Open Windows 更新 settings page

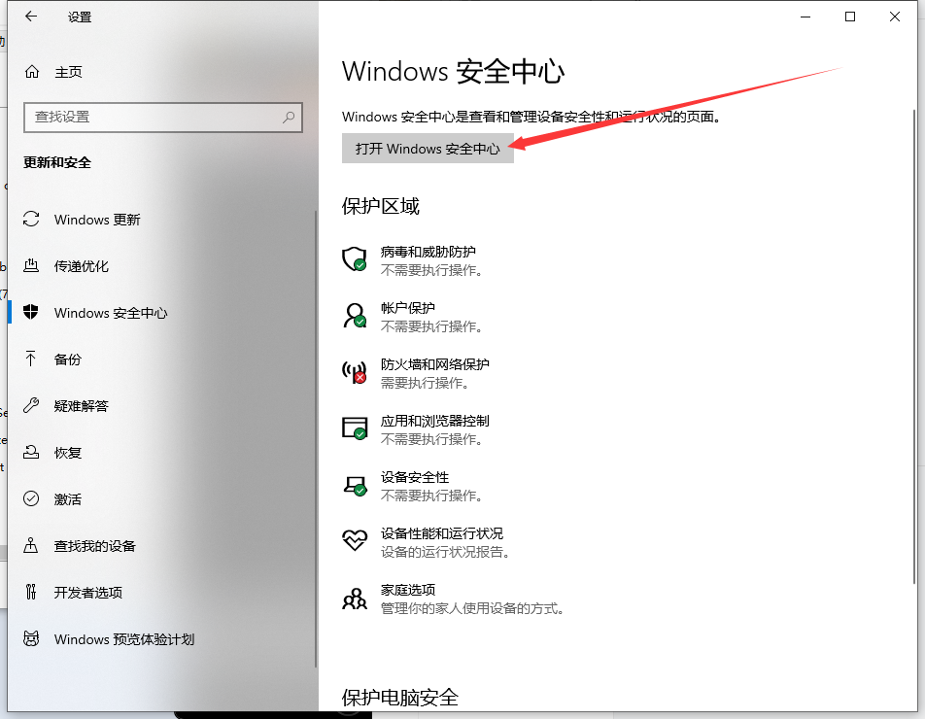[97, 220]
